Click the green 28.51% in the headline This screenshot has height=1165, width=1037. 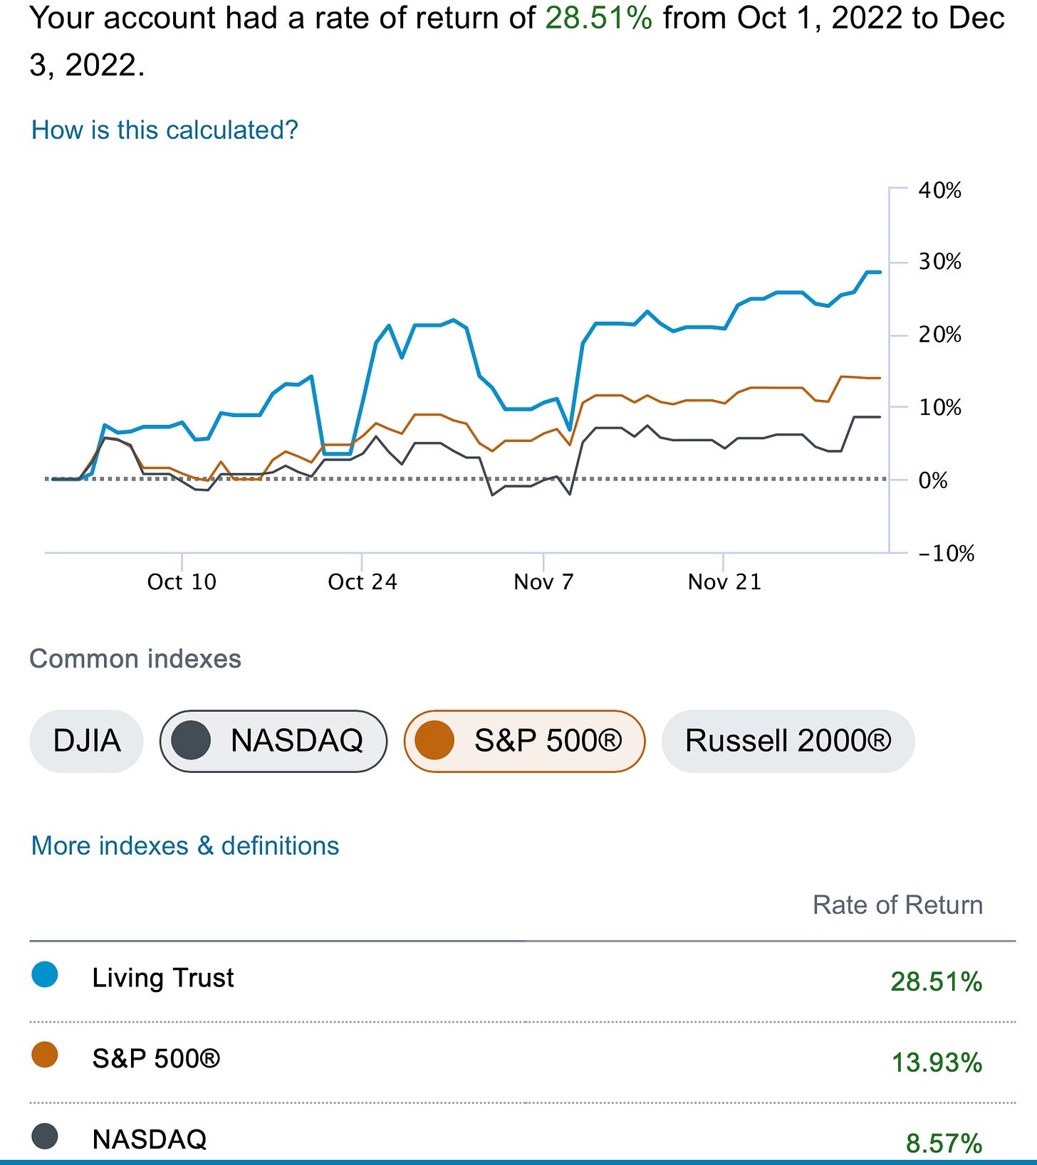tap(598, 19)
